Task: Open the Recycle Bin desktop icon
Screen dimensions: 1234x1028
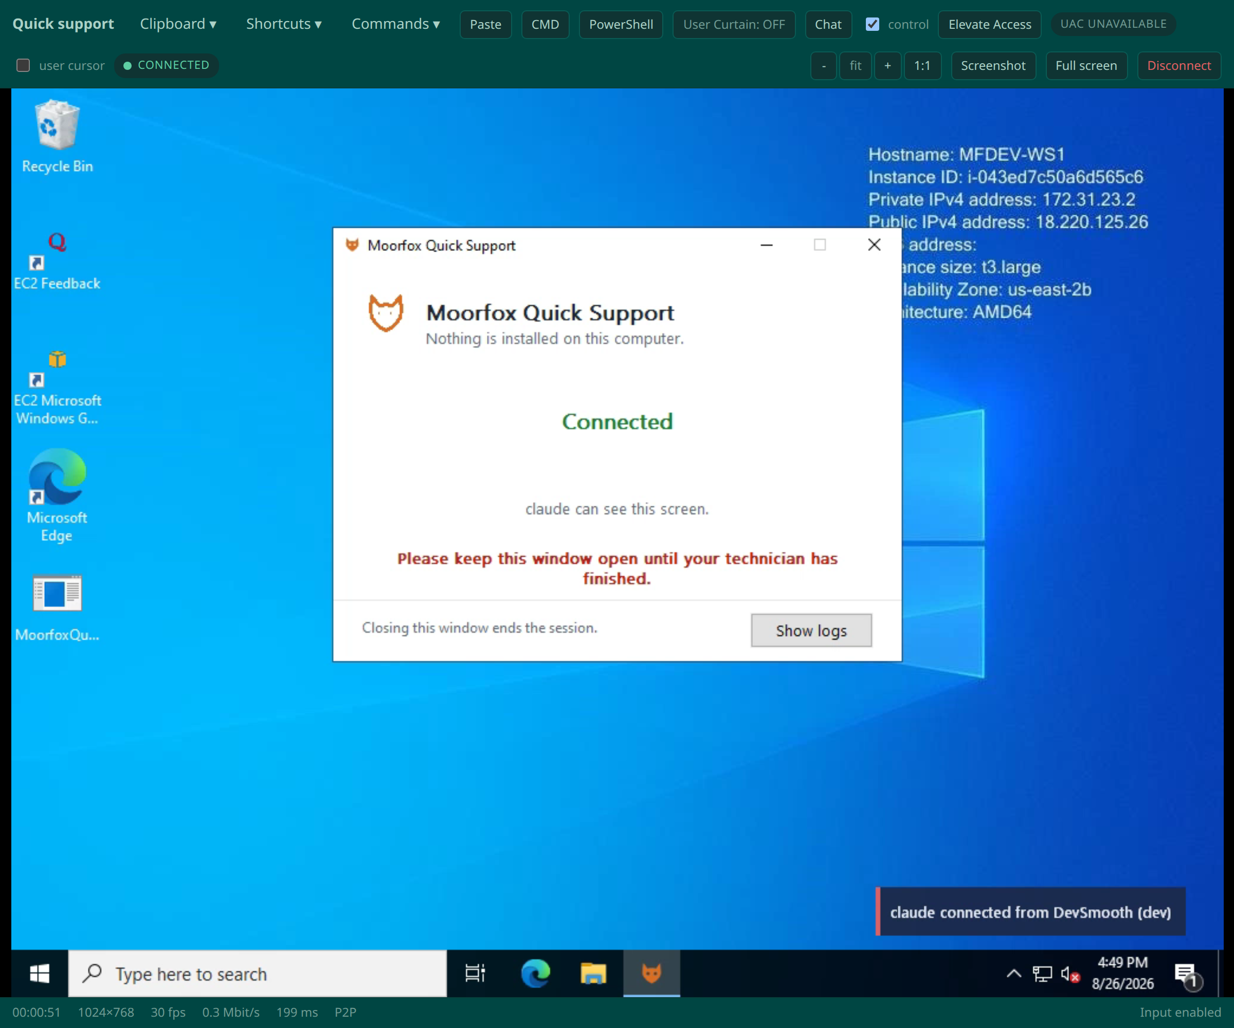Action: tap(57, 136)
